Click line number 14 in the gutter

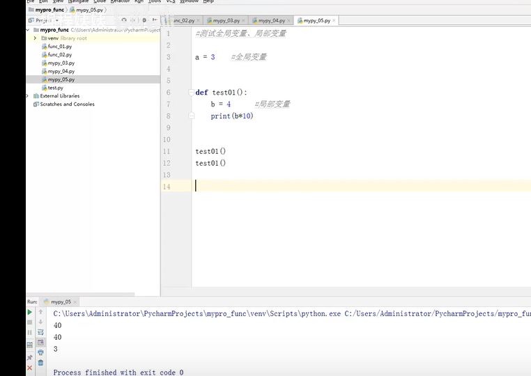(167, 187)
